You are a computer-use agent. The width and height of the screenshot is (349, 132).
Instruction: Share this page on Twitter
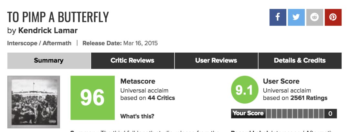pyautogui.click(x=296, y=17)
